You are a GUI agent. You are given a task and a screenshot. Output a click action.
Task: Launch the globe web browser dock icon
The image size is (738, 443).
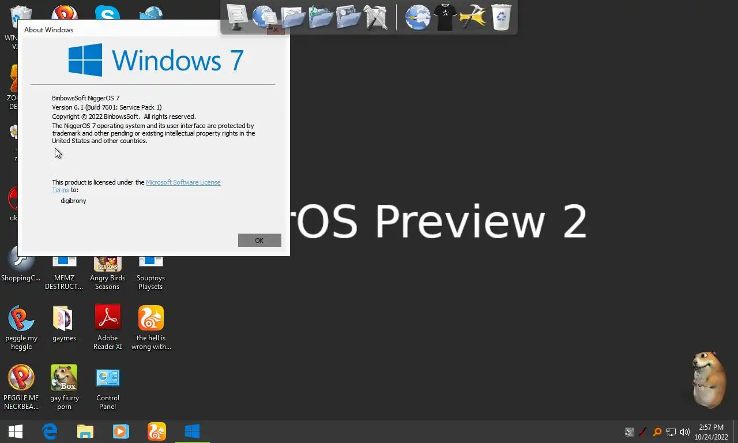(x=417, y=17)
